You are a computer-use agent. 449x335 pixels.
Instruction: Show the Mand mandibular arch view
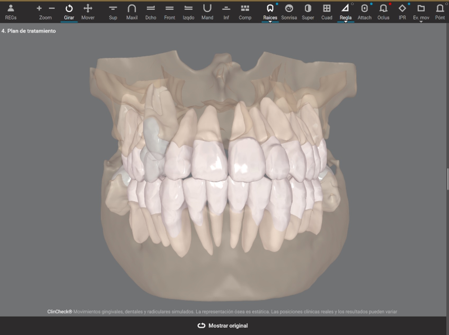tap(207, 11)
